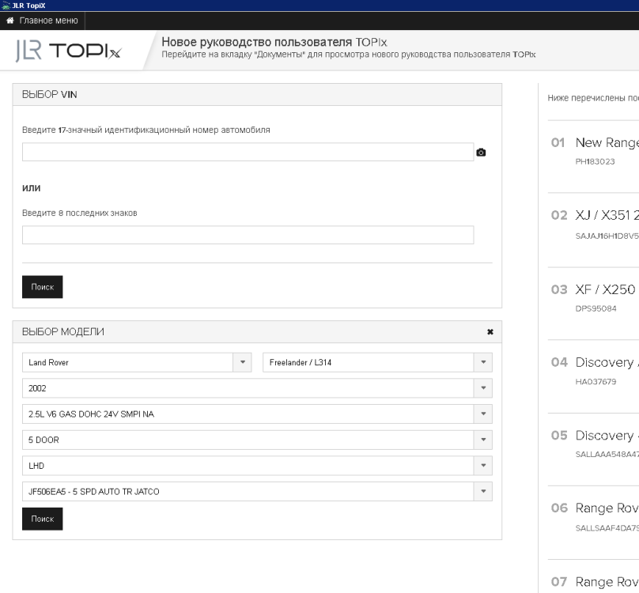This screenshot has height=593, width=639.
Task: Click the ВЫБОР VIN section header
Action: click(257, 95)
